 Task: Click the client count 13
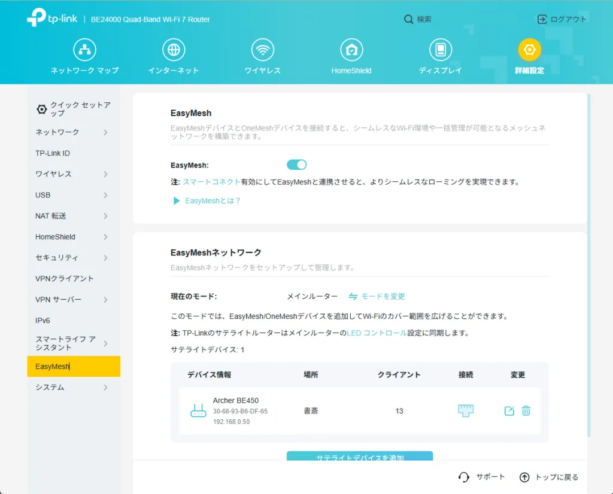399,411
